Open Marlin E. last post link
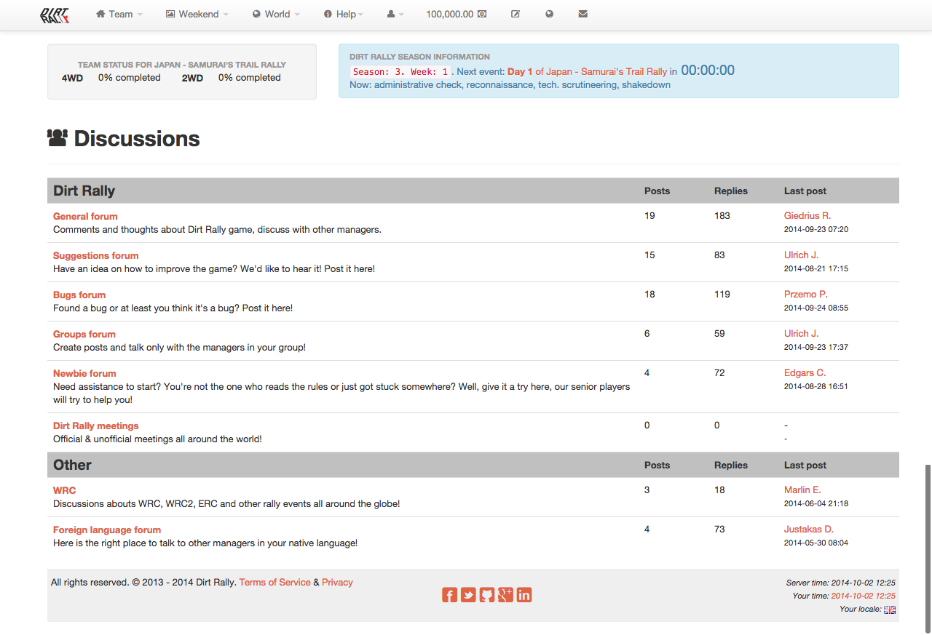The image size is (932, 635). tap(802, 490)
